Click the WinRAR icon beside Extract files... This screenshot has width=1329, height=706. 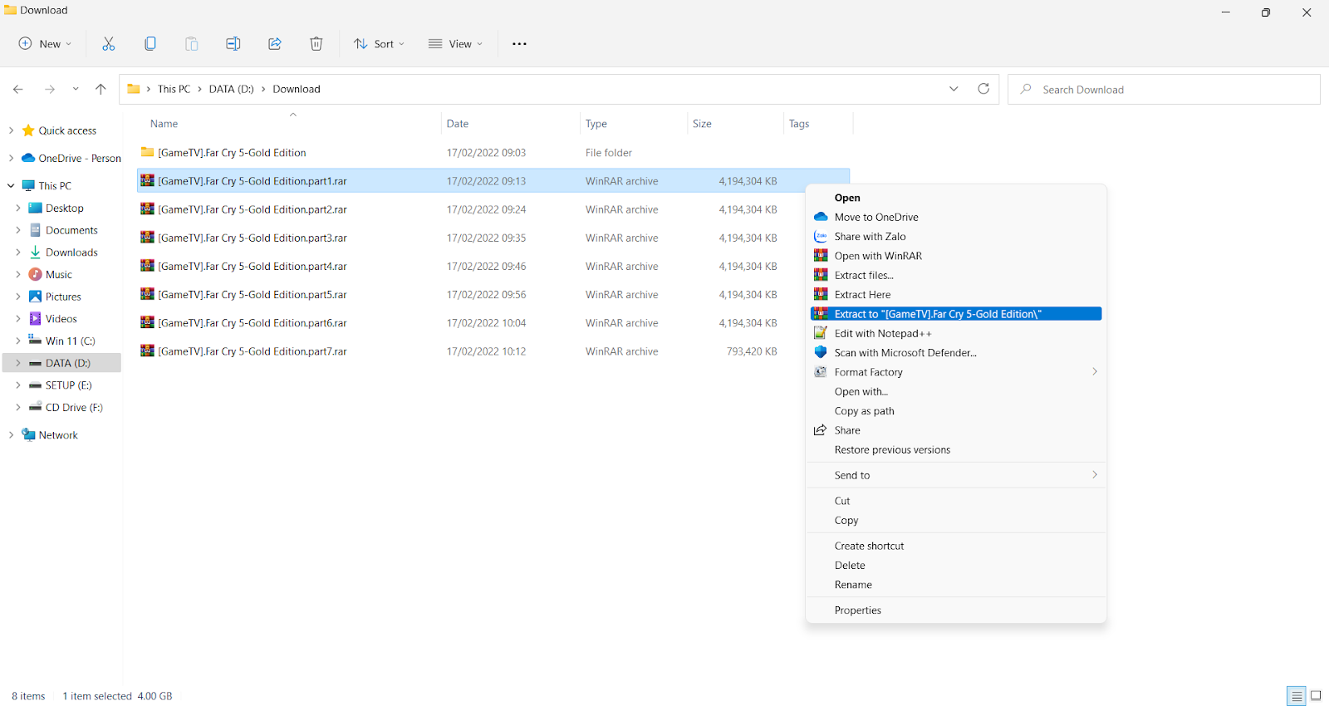pos(821,275)
